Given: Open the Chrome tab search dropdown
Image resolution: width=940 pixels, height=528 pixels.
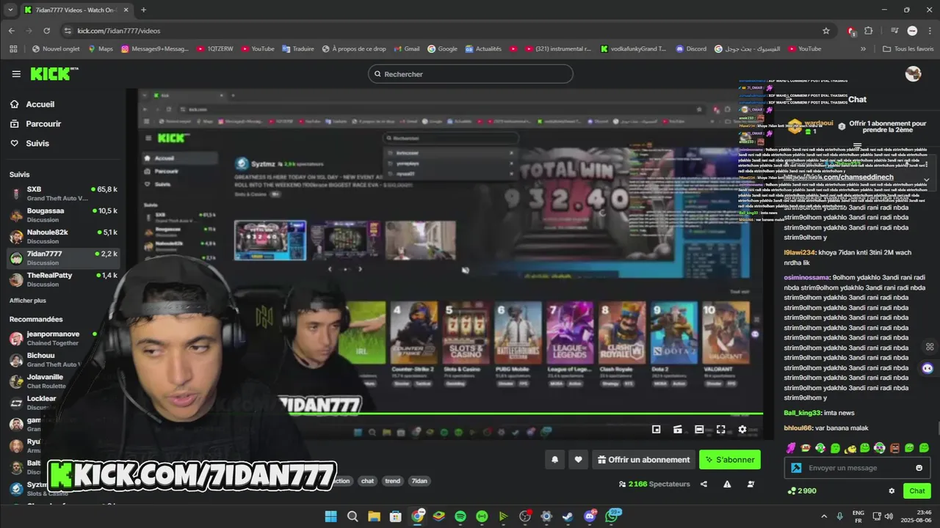Looking at the screenshot, I should coord(11,10).
